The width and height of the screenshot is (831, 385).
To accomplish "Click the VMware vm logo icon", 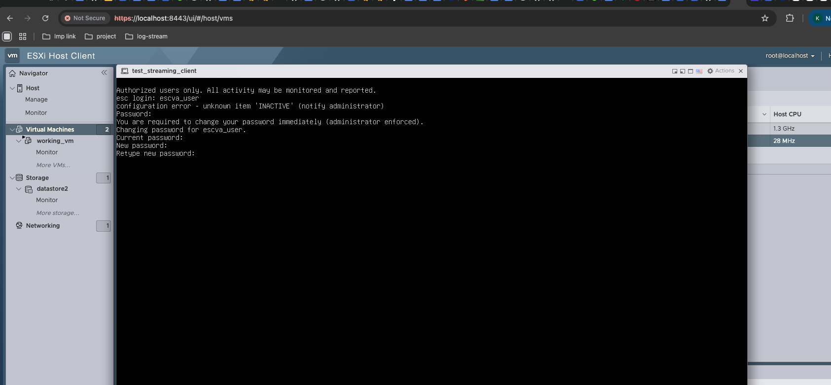I will [13, 56].
